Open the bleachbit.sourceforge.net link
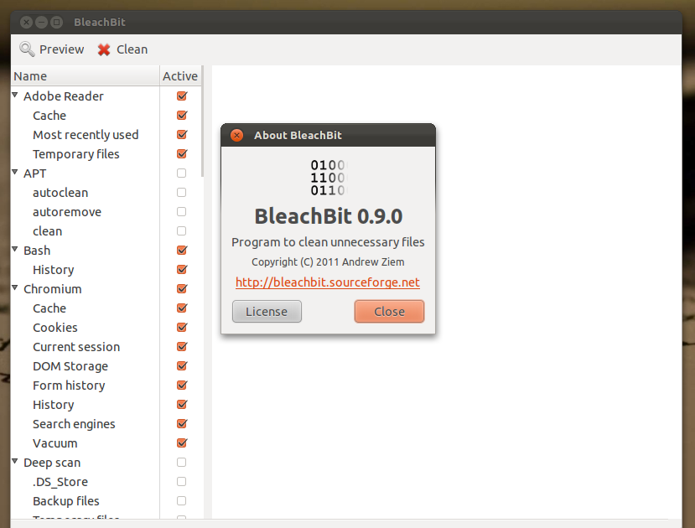 (328, 282)
